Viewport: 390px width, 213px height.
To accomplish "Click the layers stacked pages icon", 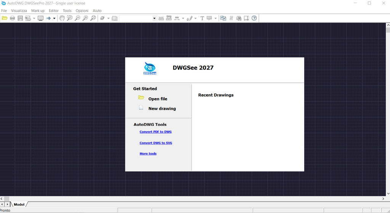I will (x=115, y=18).
